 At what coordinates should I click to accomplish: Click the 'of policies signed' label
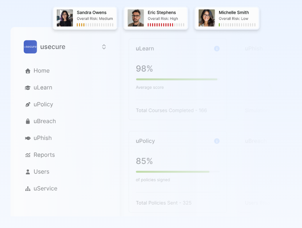point(153,180)
